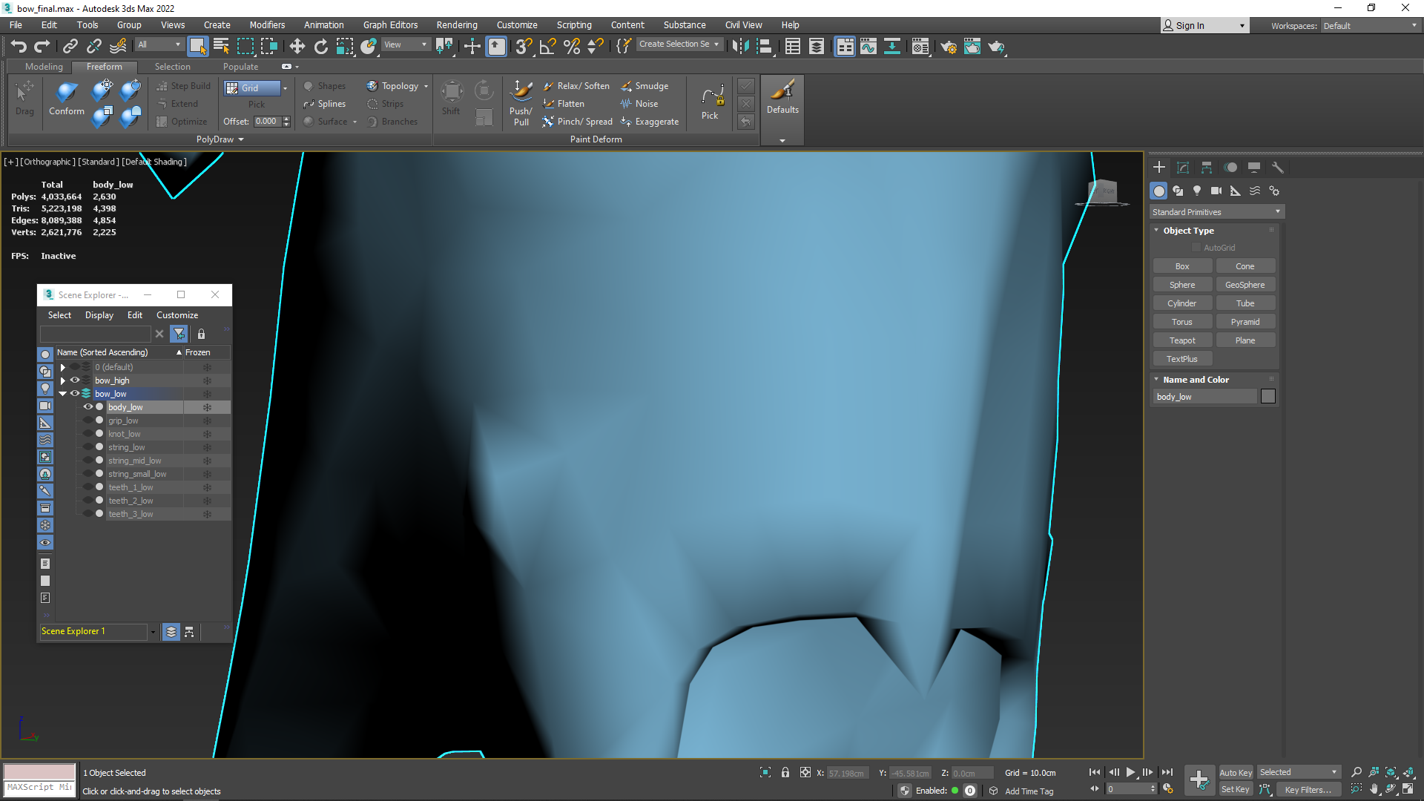Select the Exaggerate brush
The height and width of the screenshot is (801, 1424).
pos(650,122)
